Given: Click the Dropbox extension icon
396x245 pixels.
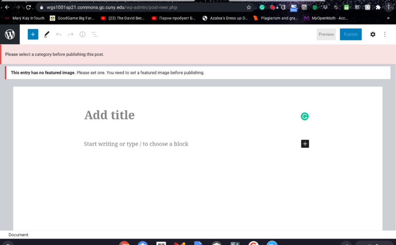Looking at the screenshot, I should (x=325, y=7).
